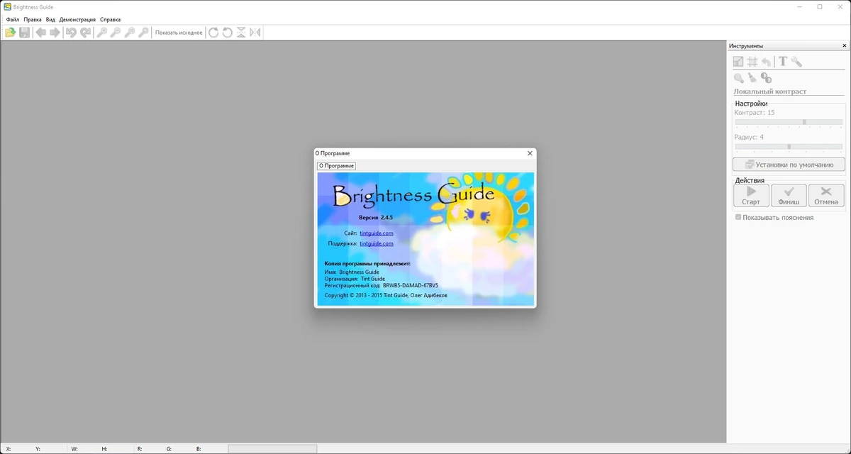Open the Правка menu
This screenshot has width=851, height=454.
33,20
